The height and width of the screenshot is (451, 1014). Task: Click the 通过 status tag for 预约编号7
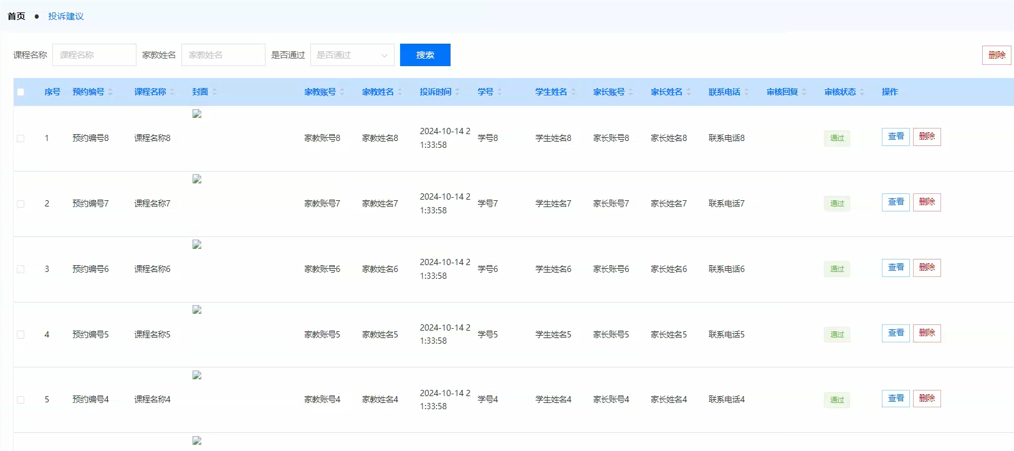click(837, 204)
